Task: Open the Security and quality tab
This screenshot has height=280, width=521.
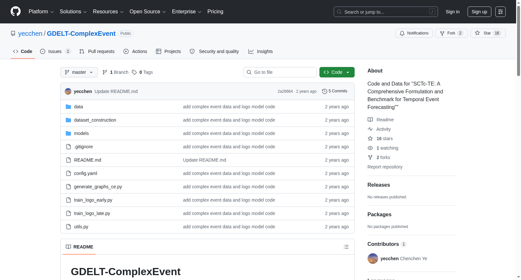Action: point(214,51)
